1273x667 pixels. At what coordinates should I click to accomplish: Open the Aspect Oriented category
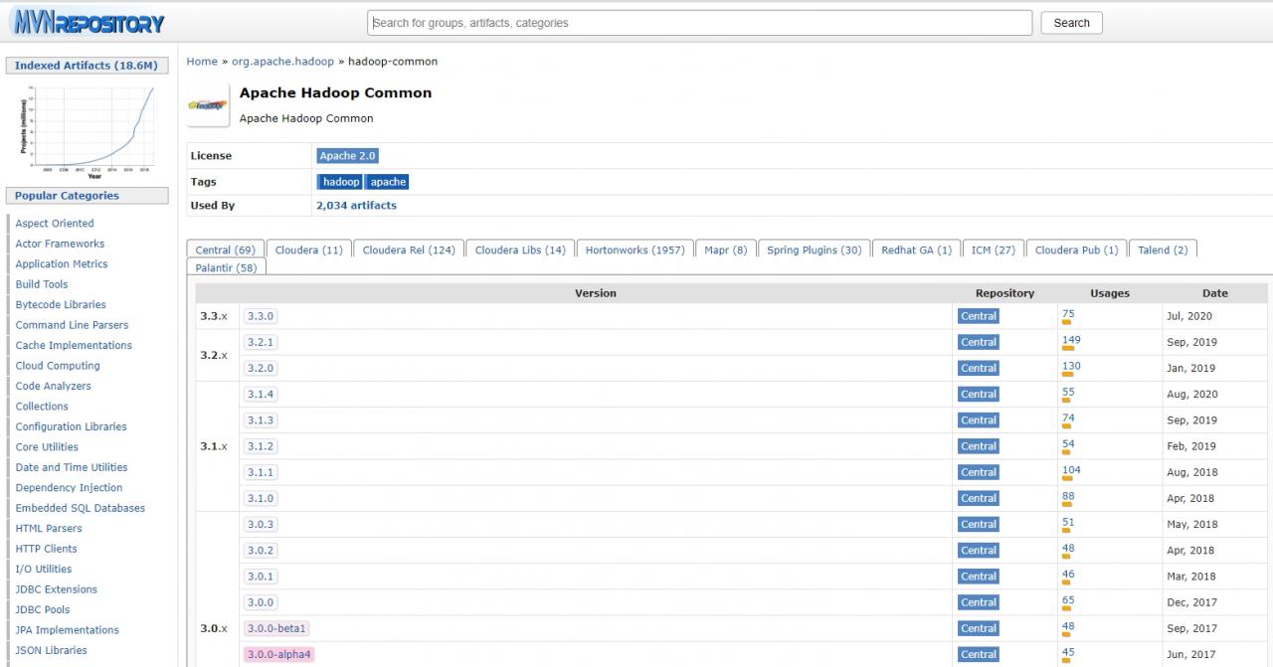pos(55,224)
